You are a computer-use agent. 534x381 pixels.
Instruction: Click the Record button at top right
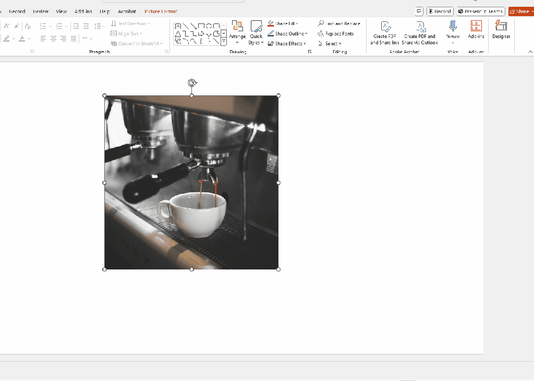pos(439,11)
